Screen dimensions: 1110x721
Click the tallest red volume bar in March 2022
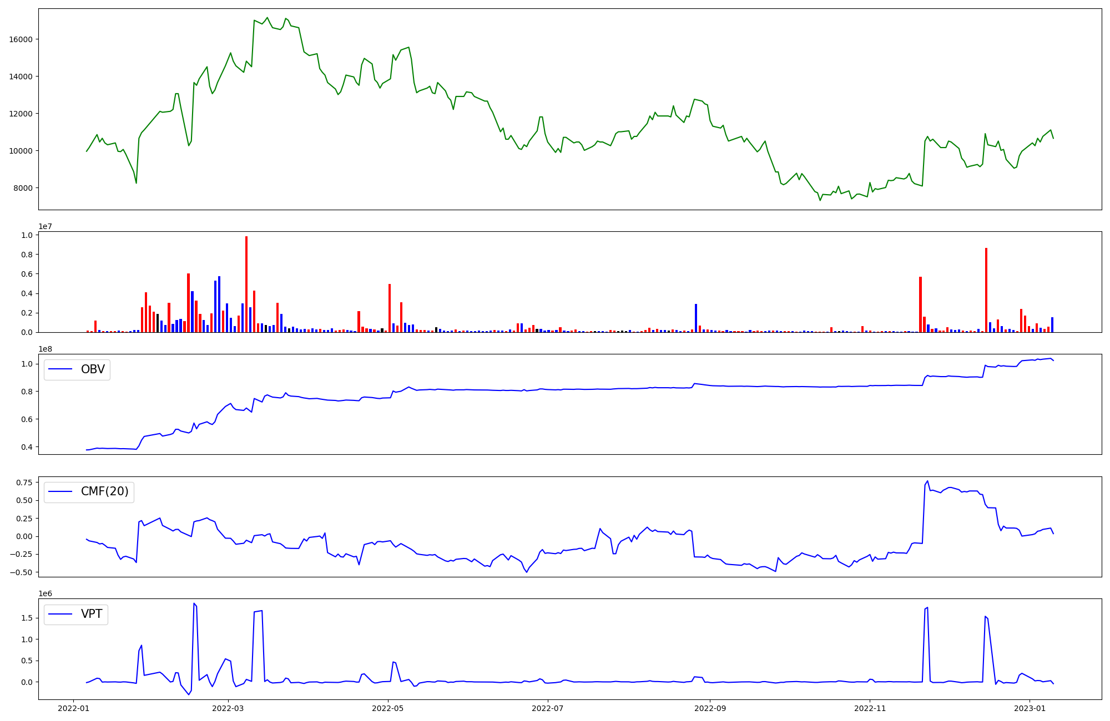coord(246,284)
